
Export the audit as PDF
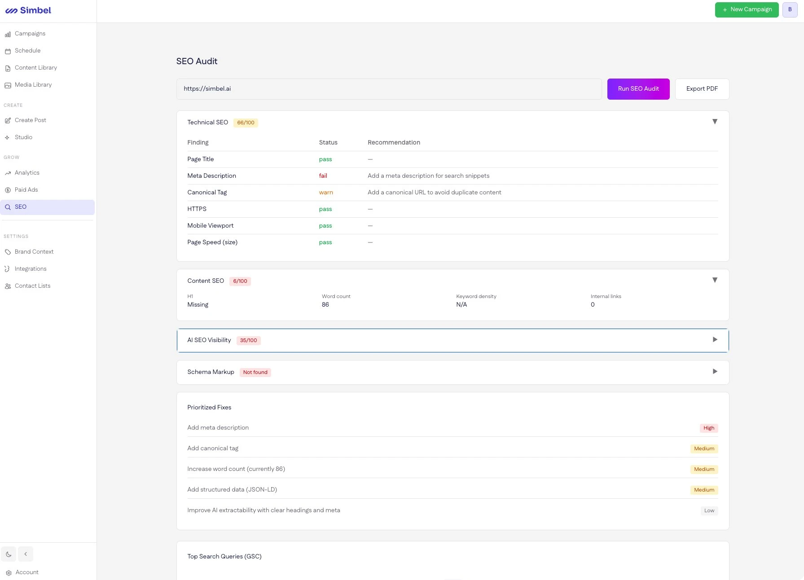(701, 88)
